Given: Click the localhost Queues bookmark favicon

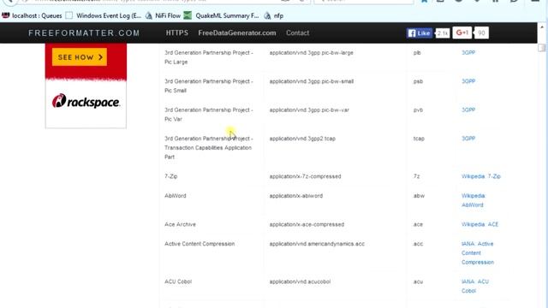Looking at the screenshot, I should [6, 15].
